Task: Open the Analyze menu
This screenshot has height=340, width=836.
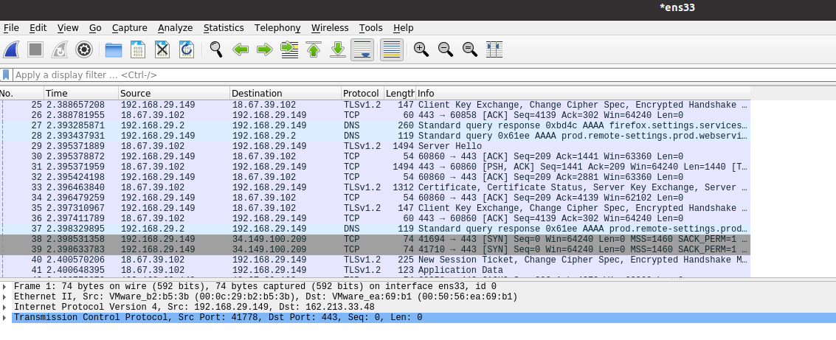Action: [x=175, y=28]
